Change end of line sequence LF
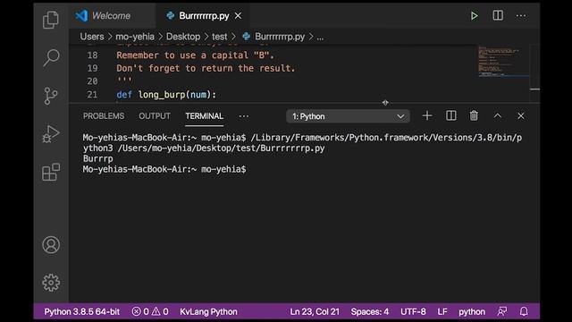Screen dimensions: 572x322 442,312
